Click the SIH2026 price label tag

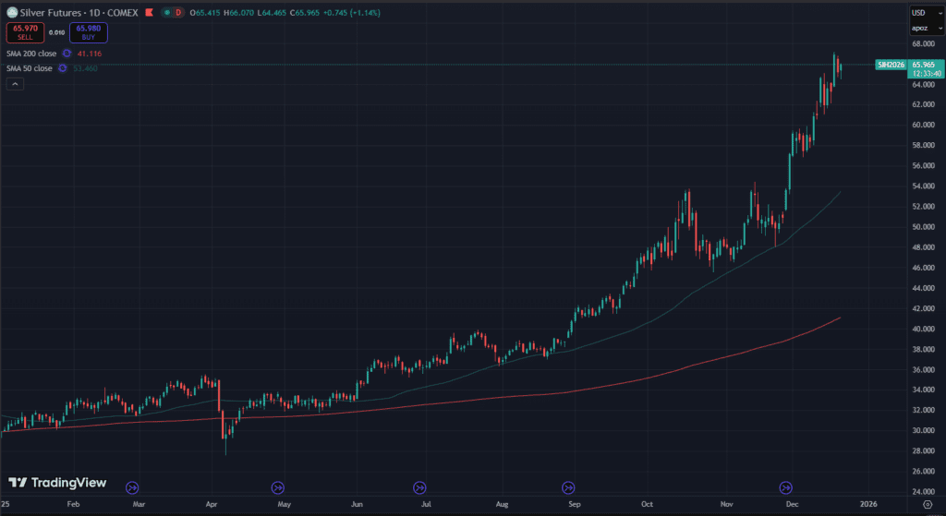tap(891, 65)
